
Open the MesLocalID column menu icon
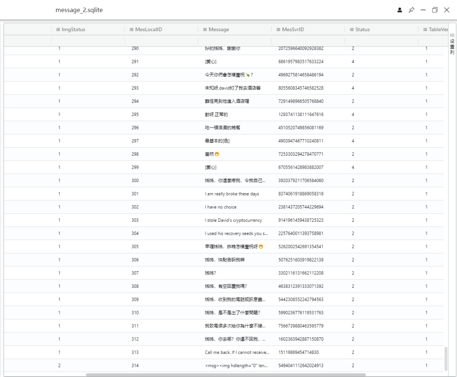[x=132, y=29]
